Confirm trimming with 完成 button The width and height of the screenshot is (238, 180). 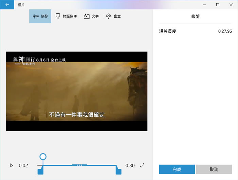[177, 169]
